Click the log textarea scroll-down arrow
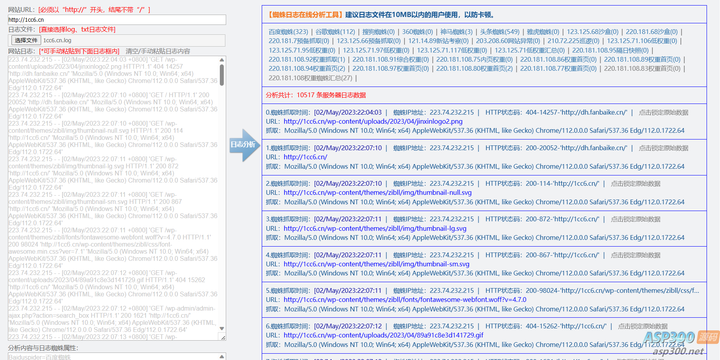720x360 pixels. 222,328
